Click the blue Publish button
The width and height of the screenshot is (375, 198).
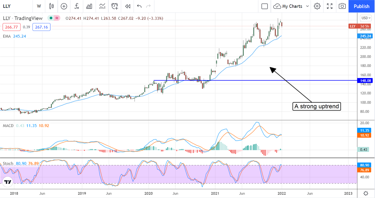pyautogui.click(x=362, y=6)
